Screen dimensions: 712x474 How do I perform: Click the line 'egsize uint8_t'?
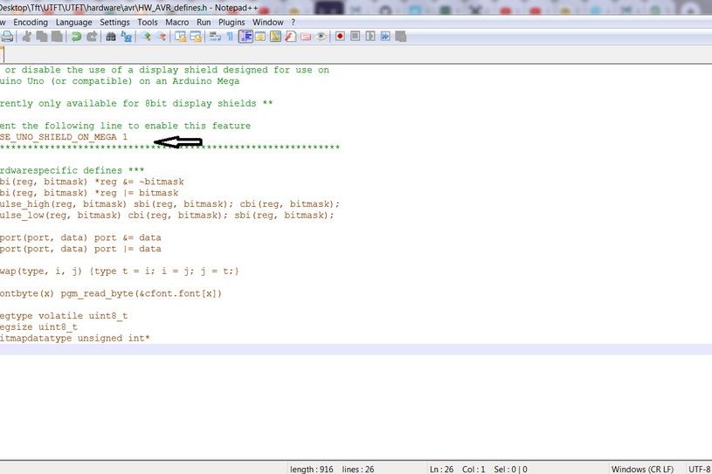(38, 327)
